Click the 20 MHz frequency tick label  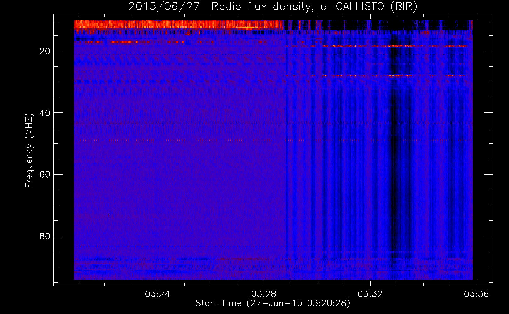point(45,51)
